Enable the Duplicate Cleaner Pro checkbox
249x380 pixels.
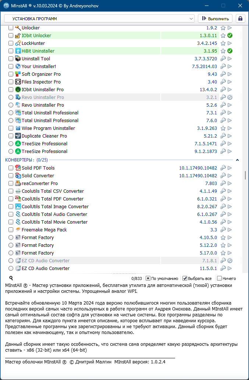click(x=11, y=136)
